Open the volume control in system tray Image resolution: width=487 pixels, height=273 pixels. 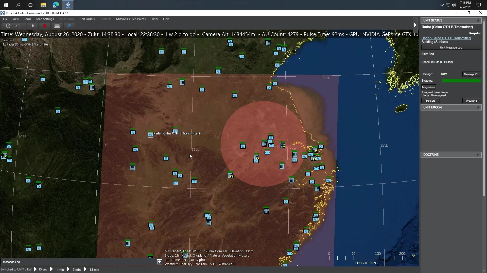click(x=454, y=5)
